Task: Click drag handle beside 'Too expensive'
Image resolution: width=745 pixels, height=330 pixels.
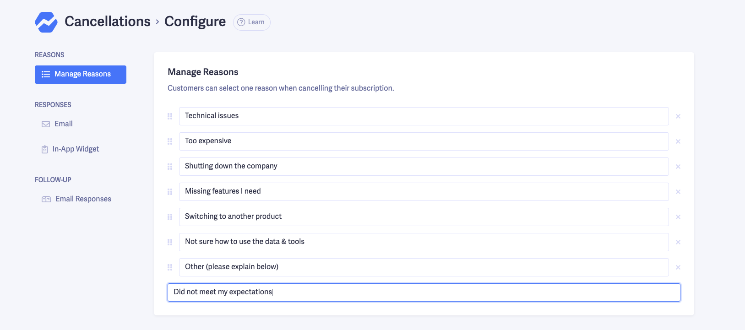Action: 170,141
